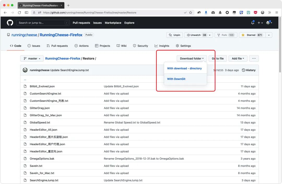
Task: Open the three-dots more options menu
Action: [254, 58]
